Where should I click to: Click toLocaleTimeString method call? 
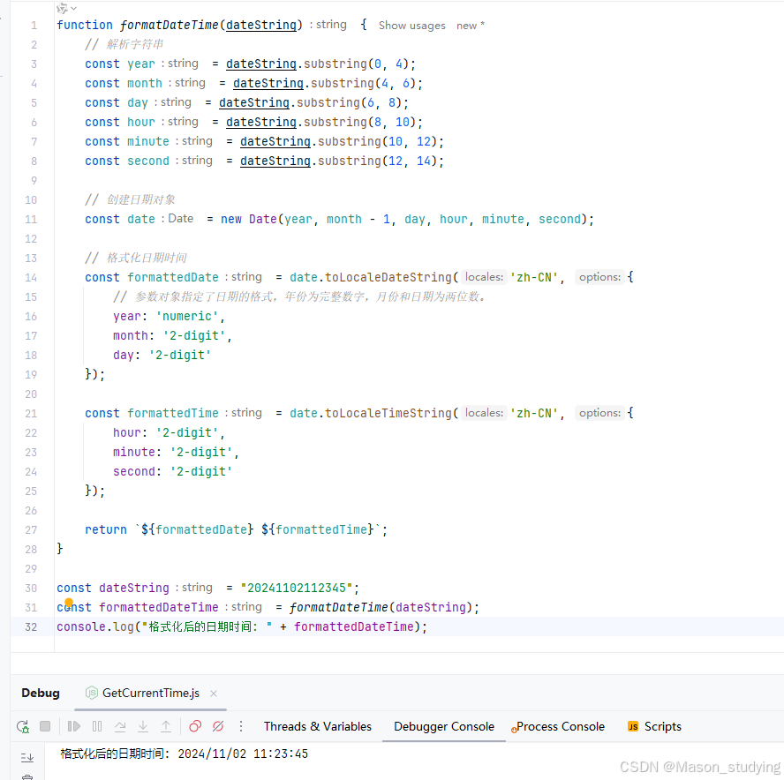pyautogui.click(x=388, y=413)
